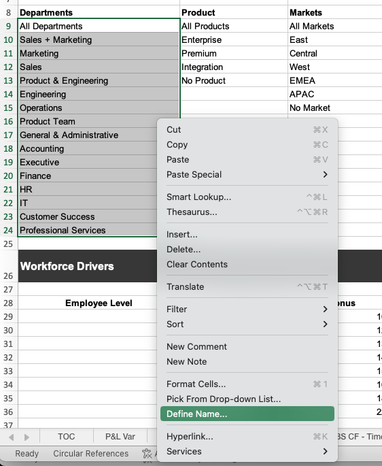Choose Hyperlink... from context menu

tap(247, 436)
